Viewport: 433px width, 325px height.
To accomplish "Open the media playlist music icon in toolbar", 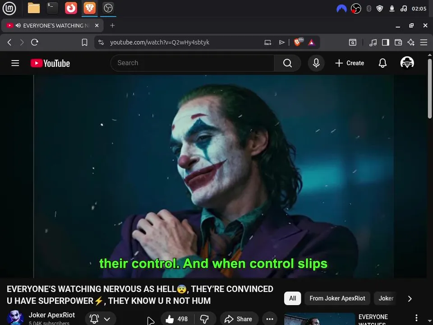I will pos(373,42).
